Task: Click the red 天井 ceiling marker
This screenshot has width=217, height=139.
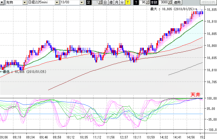Action: 195,94
